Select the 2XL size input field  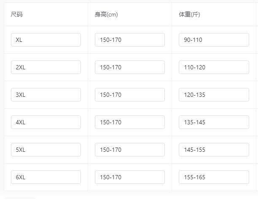(46, 67)
